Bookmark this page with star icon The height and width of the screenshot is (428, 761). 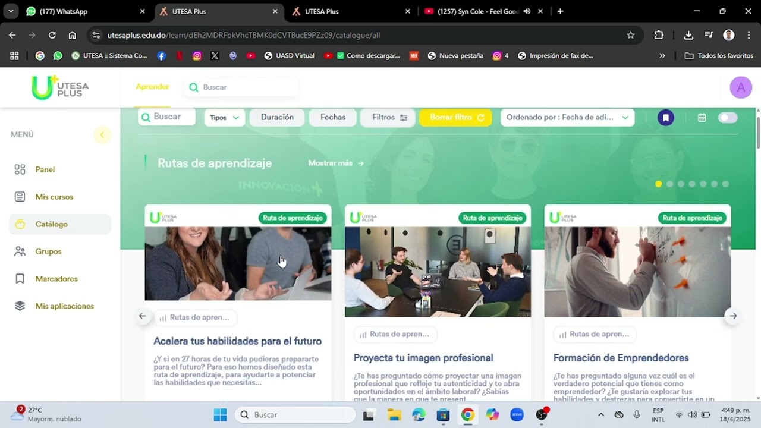[631, 35]
